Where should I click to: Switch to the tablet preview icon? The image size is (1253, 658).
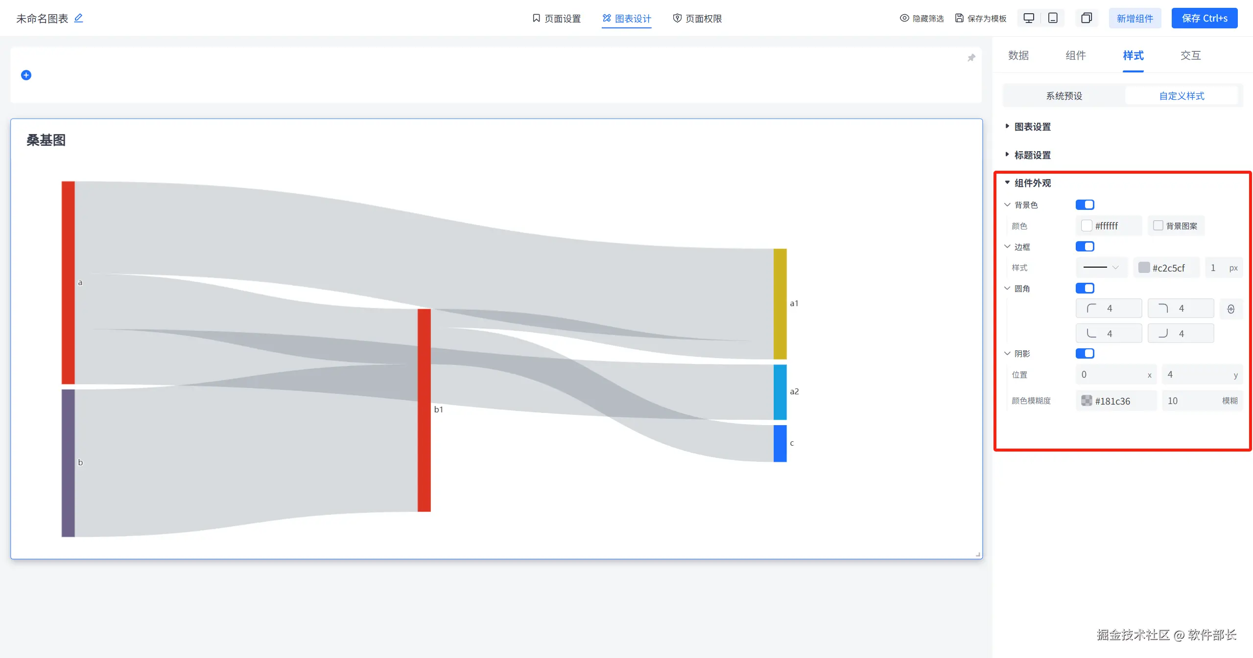pos(1053,18)
